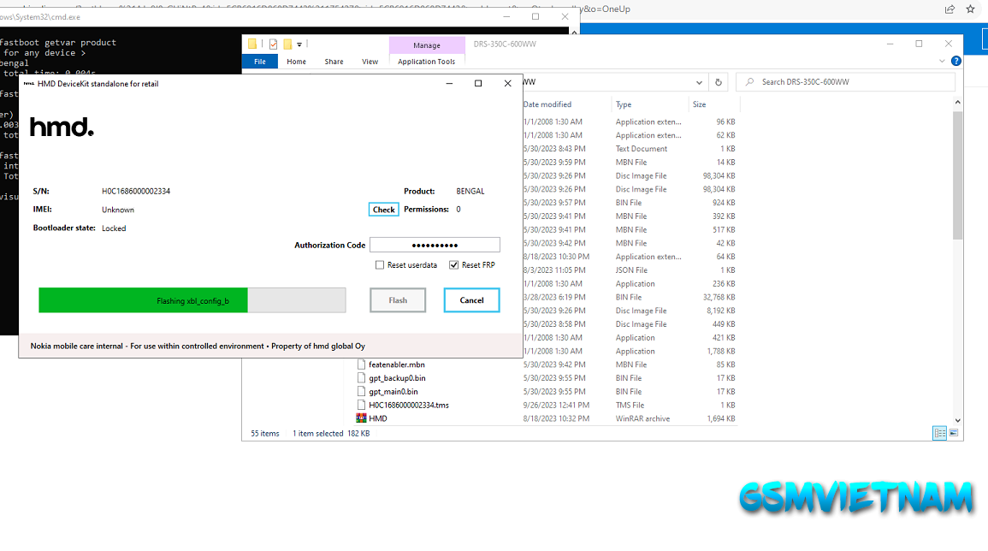
Task: Select the featenabler.mbn file
Action: pyautogui.click(x=396, y=364)
